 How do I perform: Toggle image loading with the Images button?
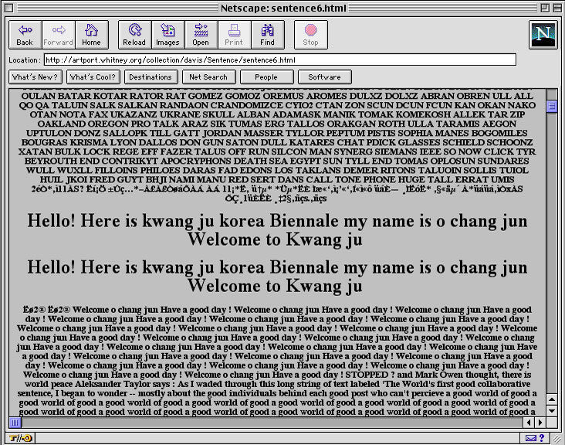click(x=167, y=35)
